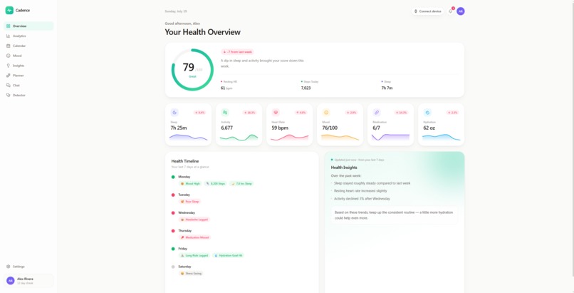The width and height of the screenshot is (574, 293).
Task: Click the footsteps icon on Activity card
Action: [225, 113]
